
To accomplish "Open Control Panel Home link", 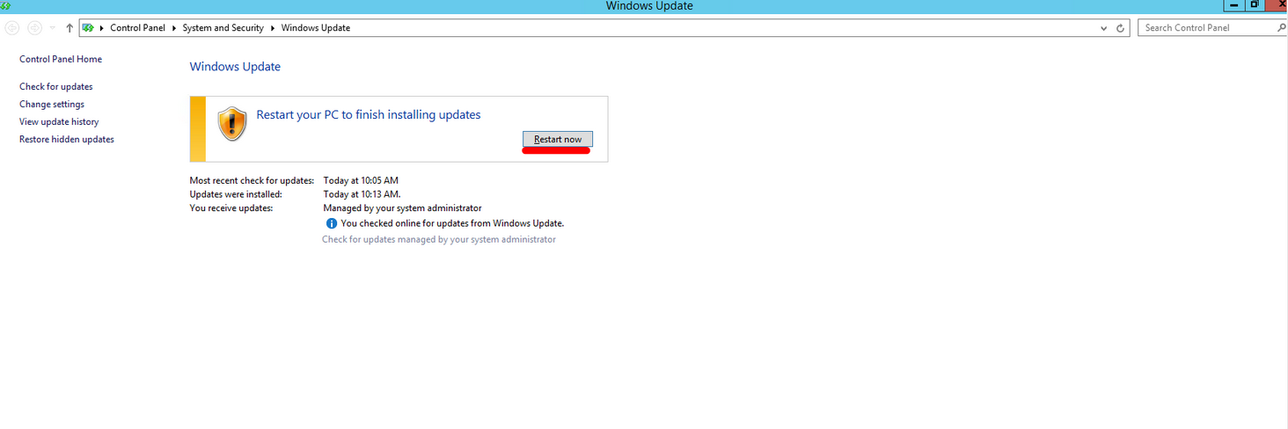I will 61,59.
